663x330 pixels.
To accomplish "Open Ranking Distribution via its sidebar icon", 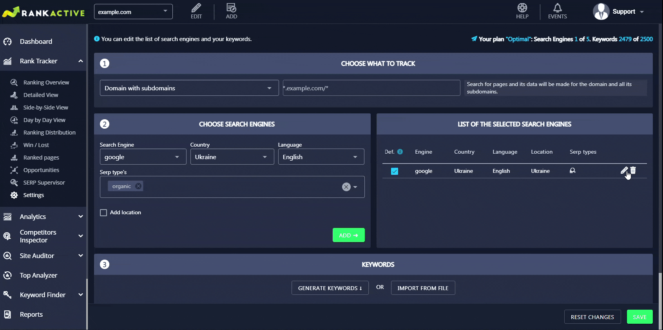I will point(14,133).
